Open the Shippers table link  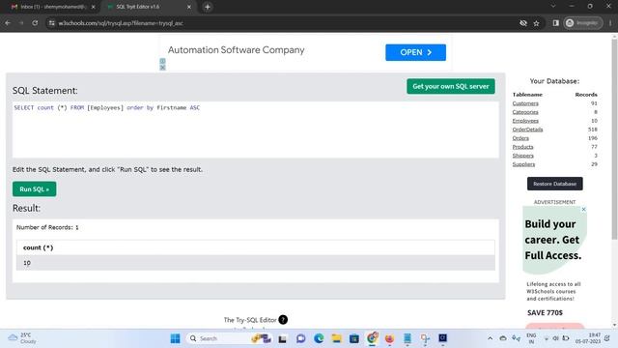coord(522,156)
